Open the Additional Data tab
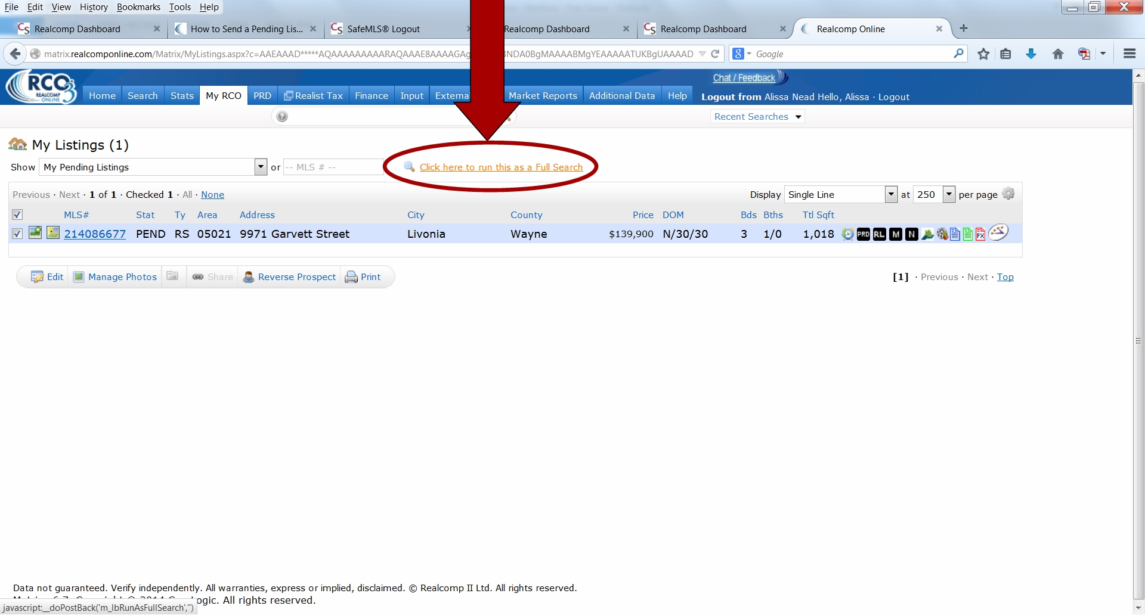The image size is (1145, 615). [621, 95]
